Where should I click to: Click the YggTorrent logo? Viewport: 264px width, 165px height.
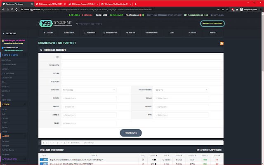(x=55, y=23)
